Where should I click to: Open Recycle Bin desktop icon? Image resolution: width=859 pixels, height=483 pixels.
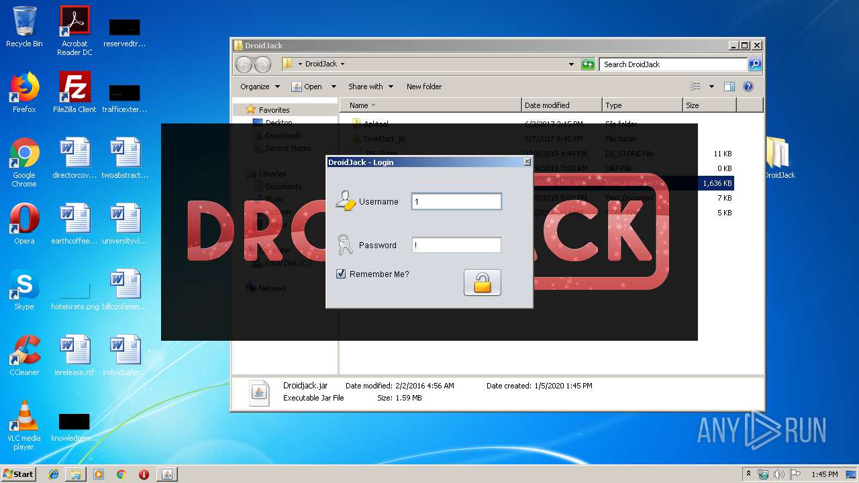point(24,27)
